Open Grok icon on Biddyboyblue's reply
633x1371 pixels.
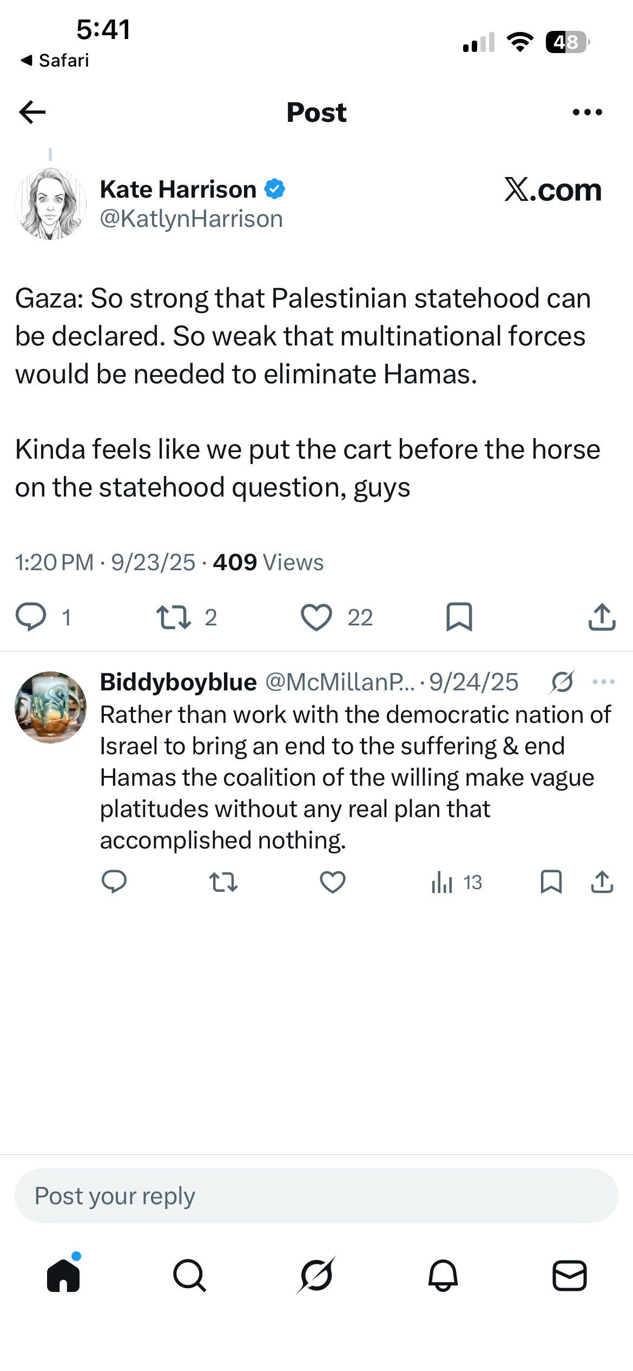(x=562, y=682)
